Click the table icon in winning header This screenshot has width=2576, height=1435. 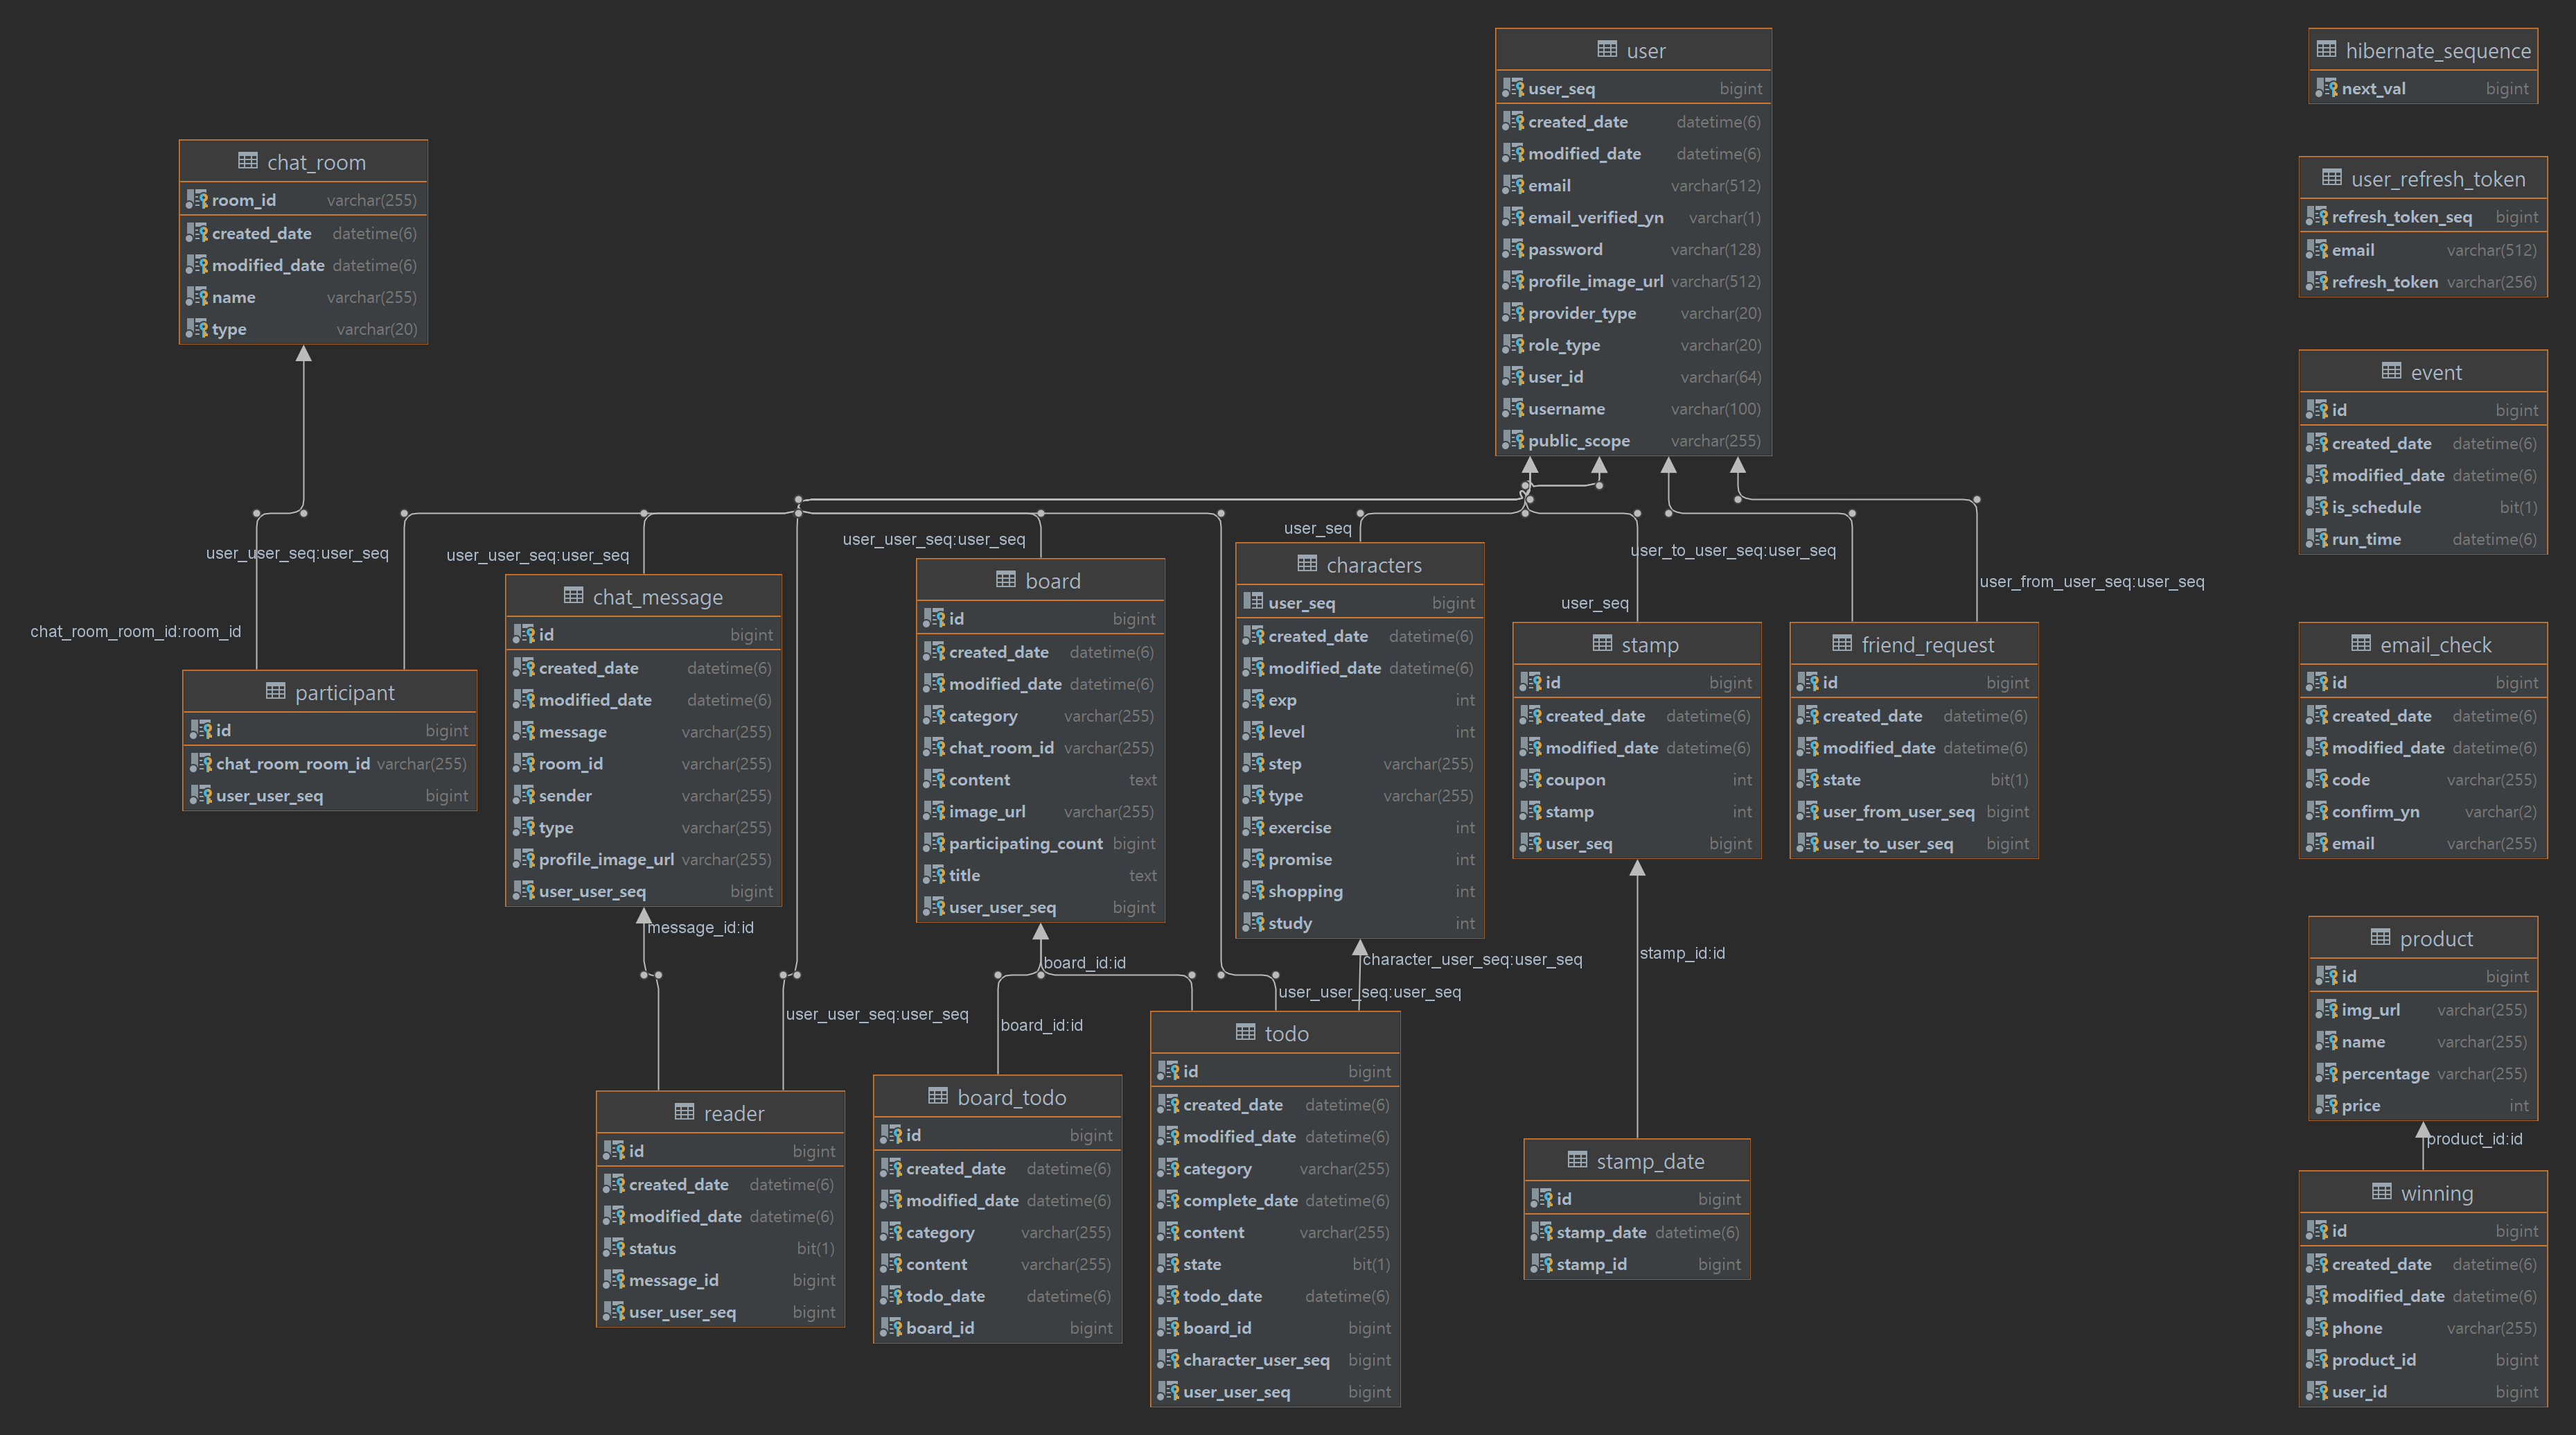[2381, 1192]
